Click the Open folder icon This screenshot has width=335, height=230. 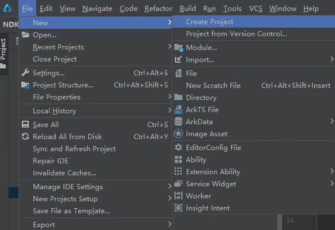tap(26, 34)
